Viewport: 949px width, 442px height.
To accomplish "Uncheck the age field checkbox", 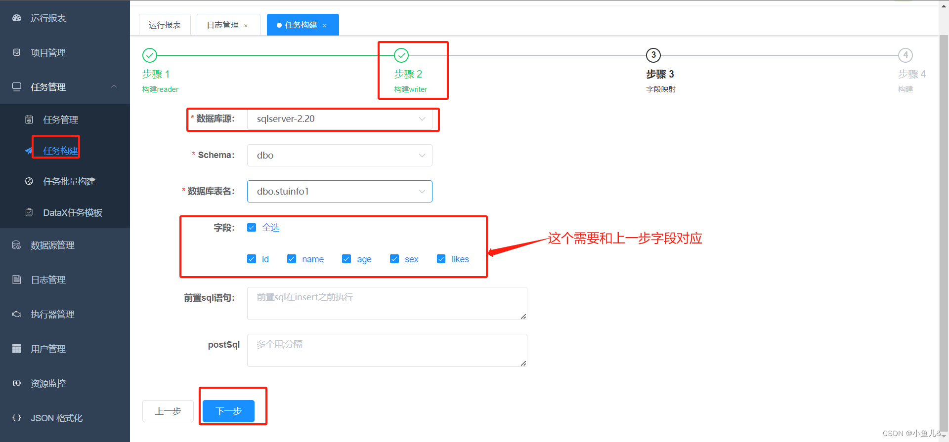I will [346, 259].
